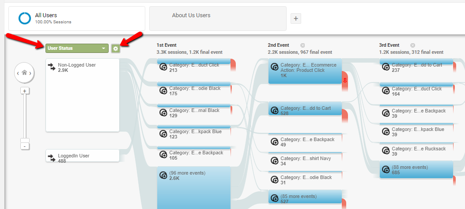Viewport: 465px width, 209px height.
Task: Select the About Us Users segment
Action: point(218,19)
